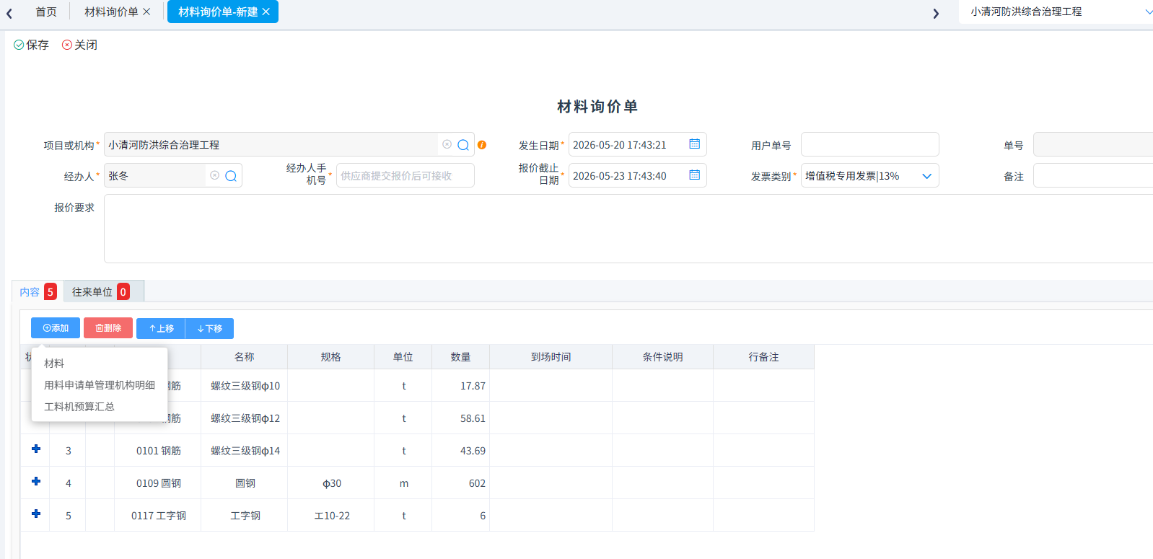Click 关闭 to close the form
The image size is (1153, 559).
[79, 45]
